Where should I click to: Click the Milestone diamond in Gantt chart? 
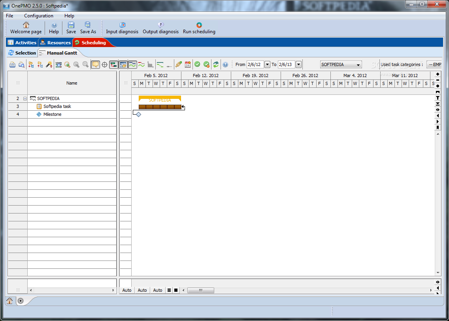point(139,115)
